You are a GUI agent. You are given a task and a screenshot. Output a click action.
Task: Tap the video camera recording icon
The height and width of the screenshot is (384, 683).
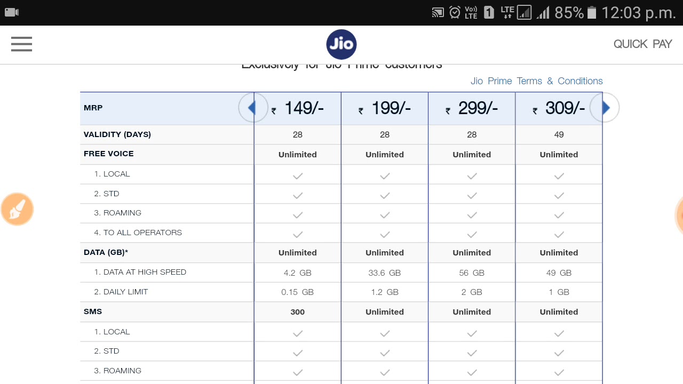[12, 12]
